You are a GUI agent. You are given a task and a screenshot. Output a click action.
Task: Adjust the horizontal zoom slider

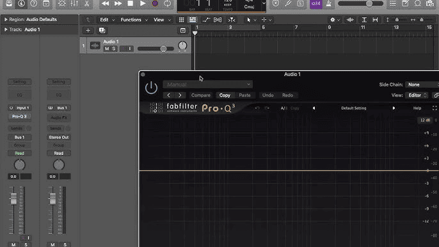422,20
